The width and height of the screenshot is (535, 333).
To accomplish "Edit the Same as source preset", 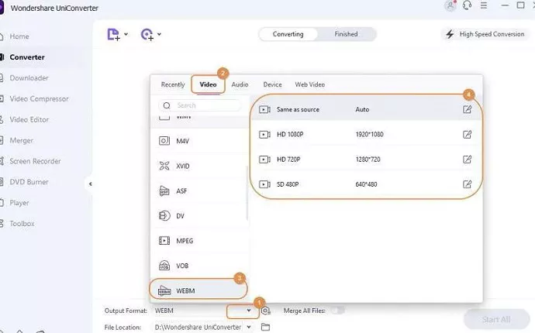I will (467, 109).
